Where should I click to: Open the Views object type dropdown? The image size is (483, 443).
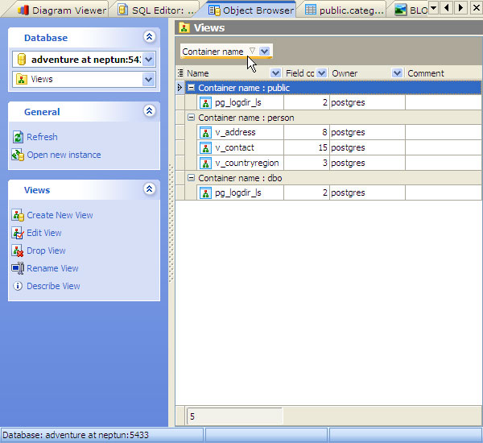coord(149,80)
